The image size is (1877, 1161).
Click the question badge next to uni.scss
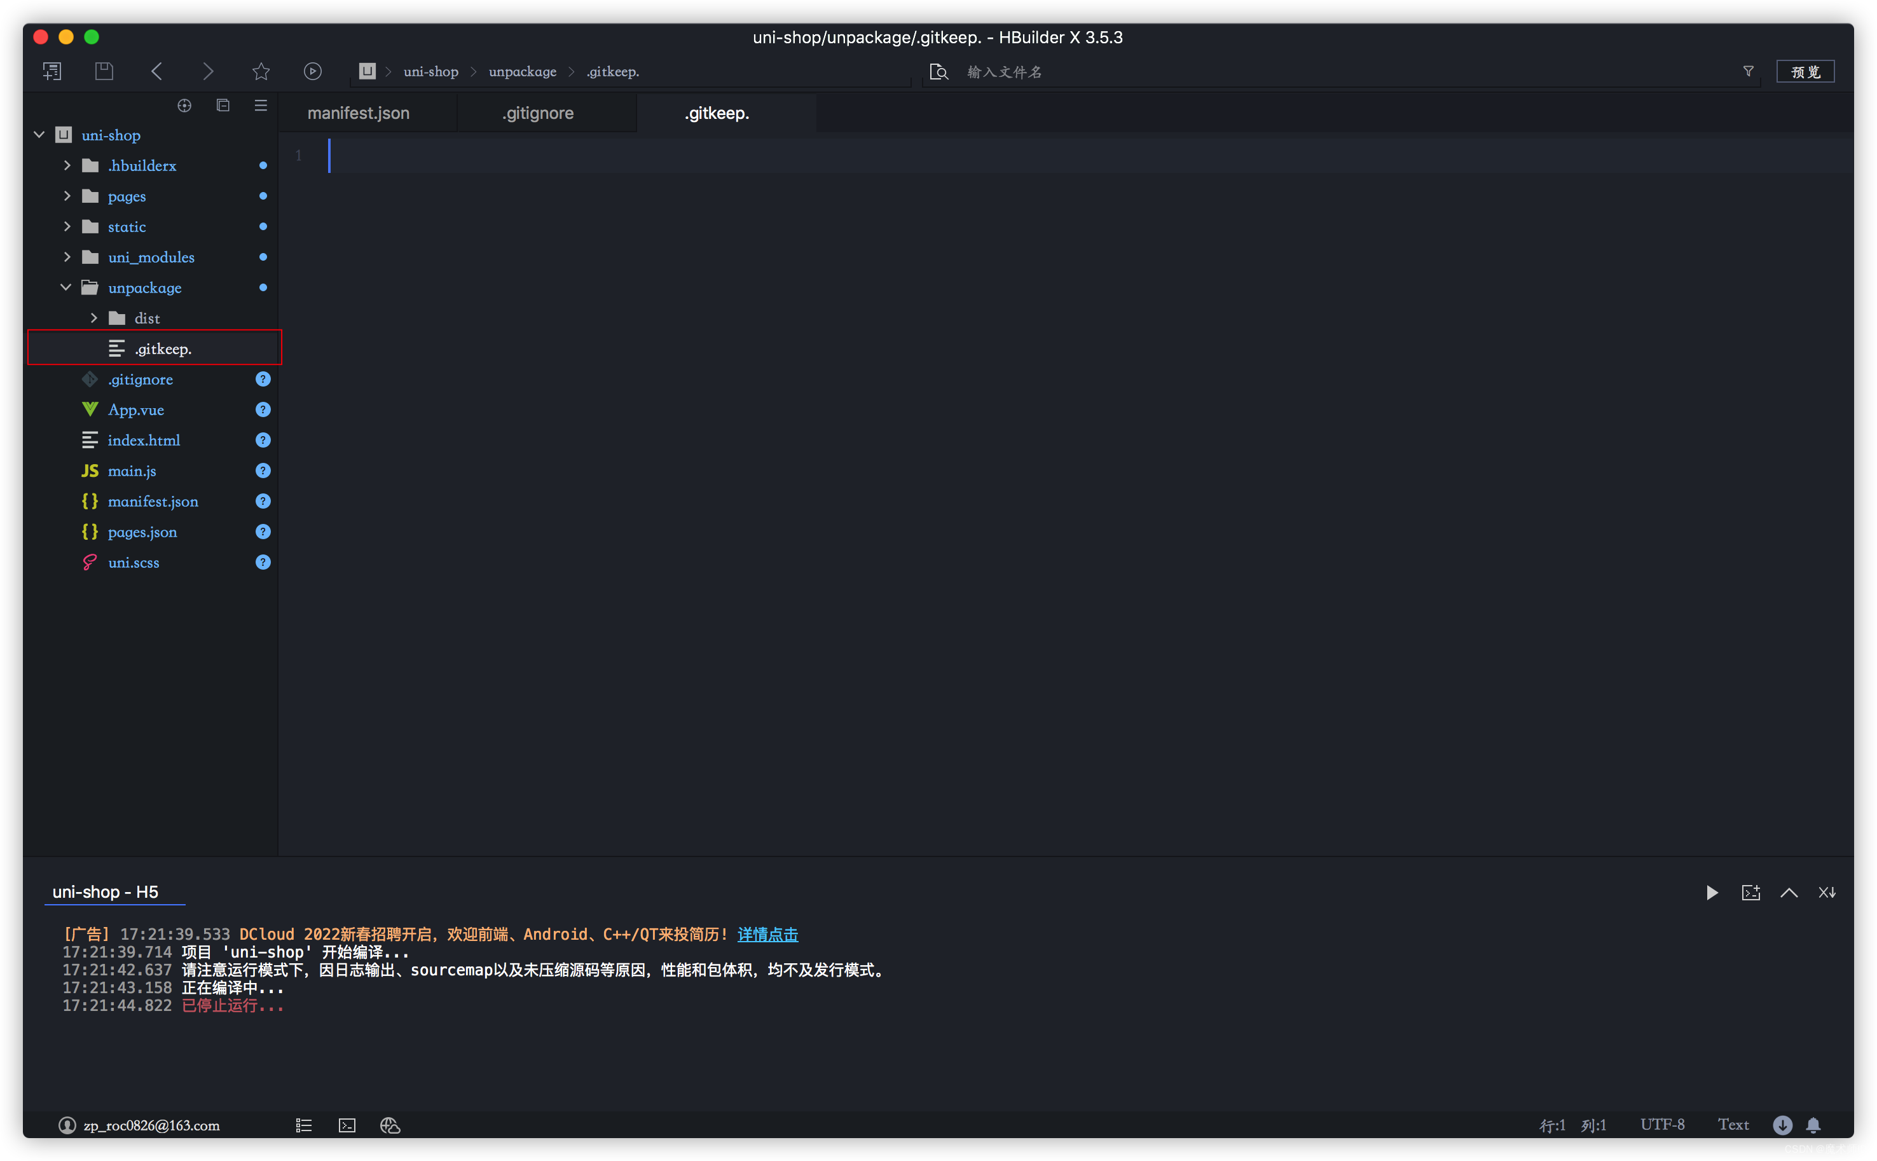tap(263, 562)
